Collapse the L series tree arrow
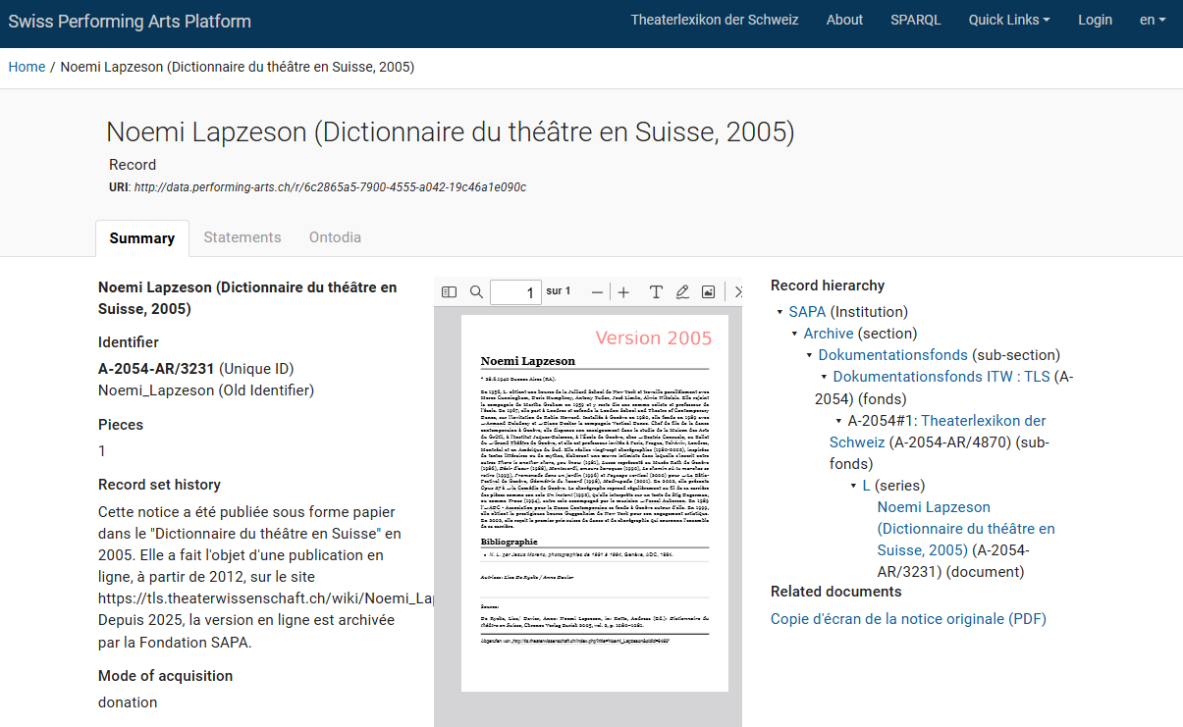 coord(853,487)
